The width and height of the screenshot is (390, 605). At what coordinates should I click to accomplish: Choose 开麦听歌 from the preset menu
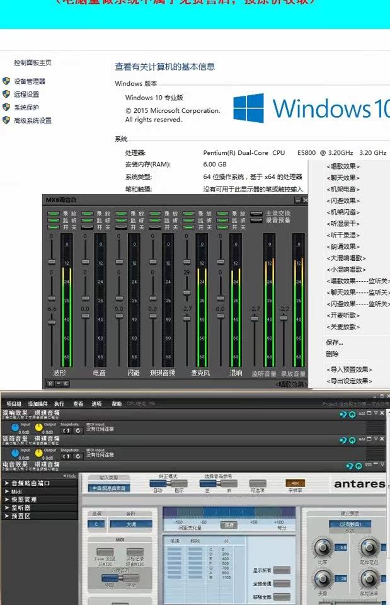coord(343,315)
